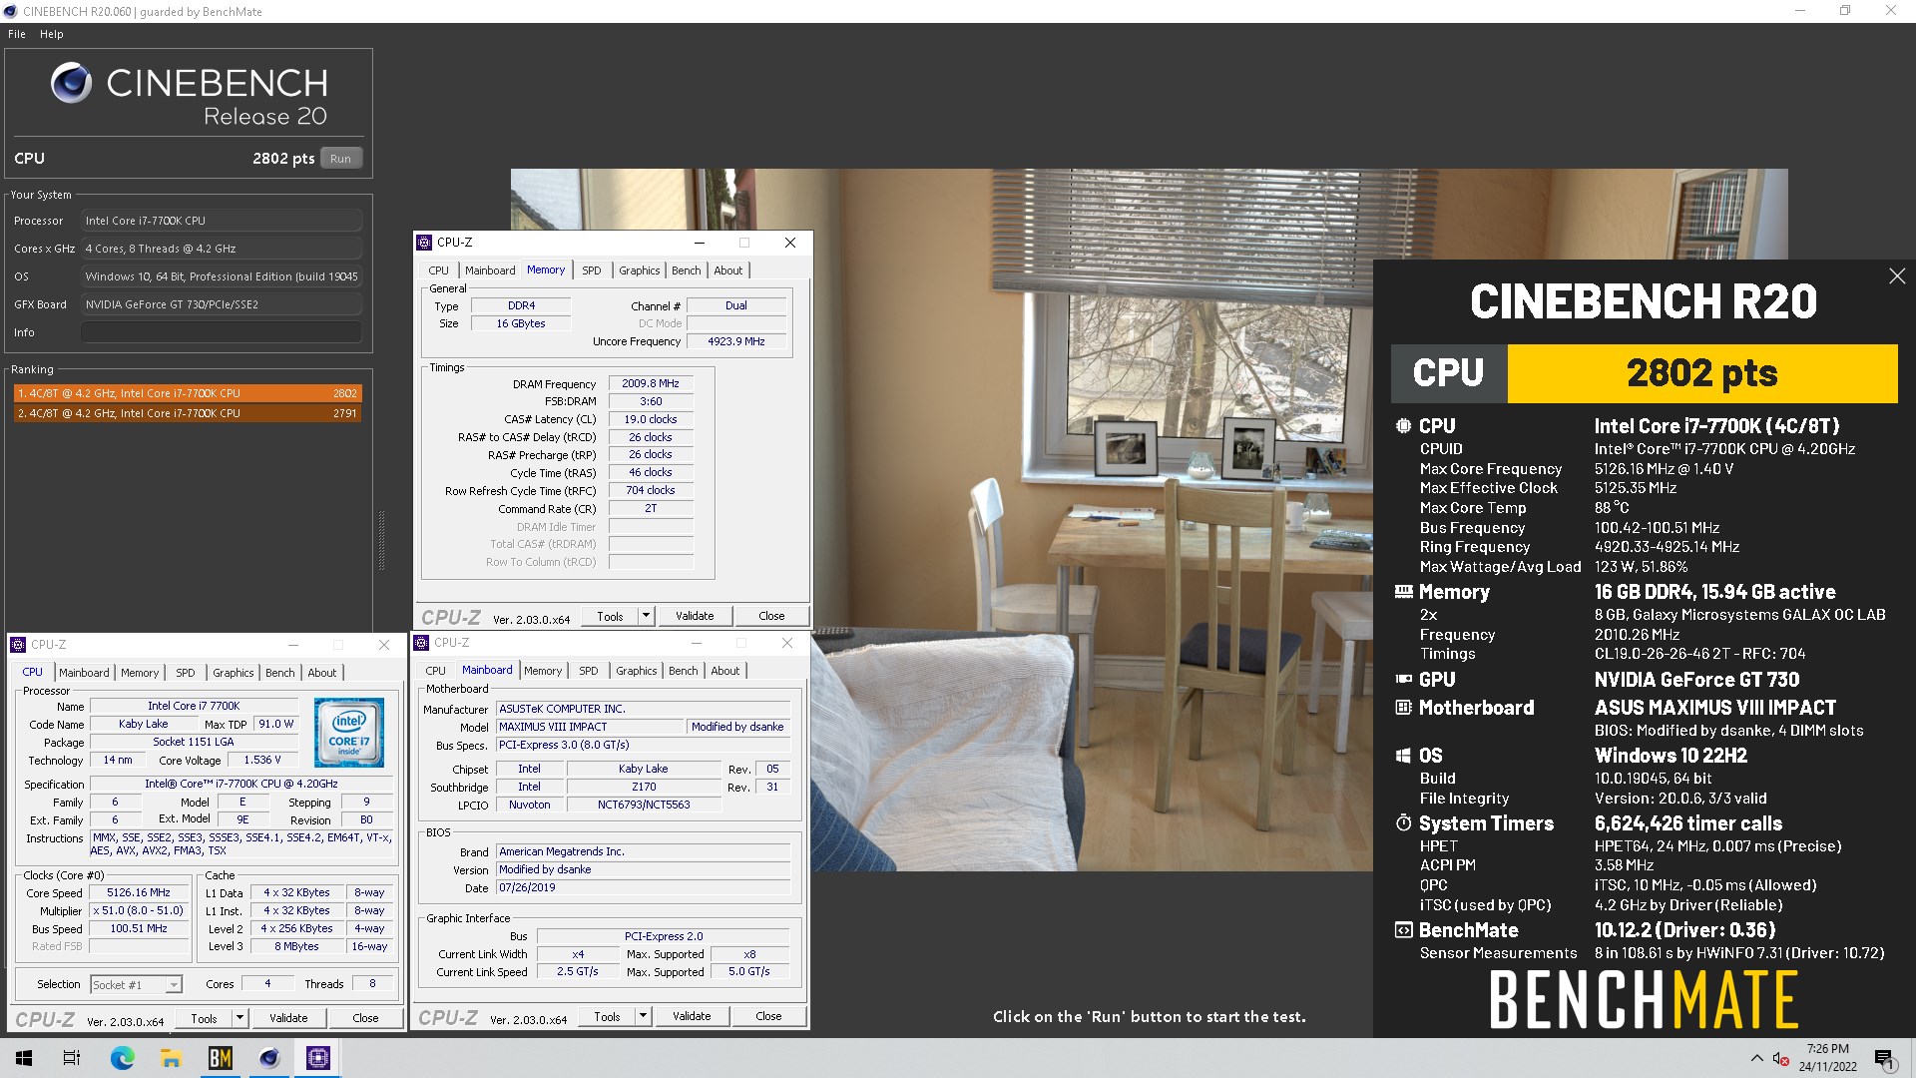The height and width of the screenshot is (1078, 1916).
Task: Click CPU-Z title icon in Mainboard window
Action: [x=422, y=643]
